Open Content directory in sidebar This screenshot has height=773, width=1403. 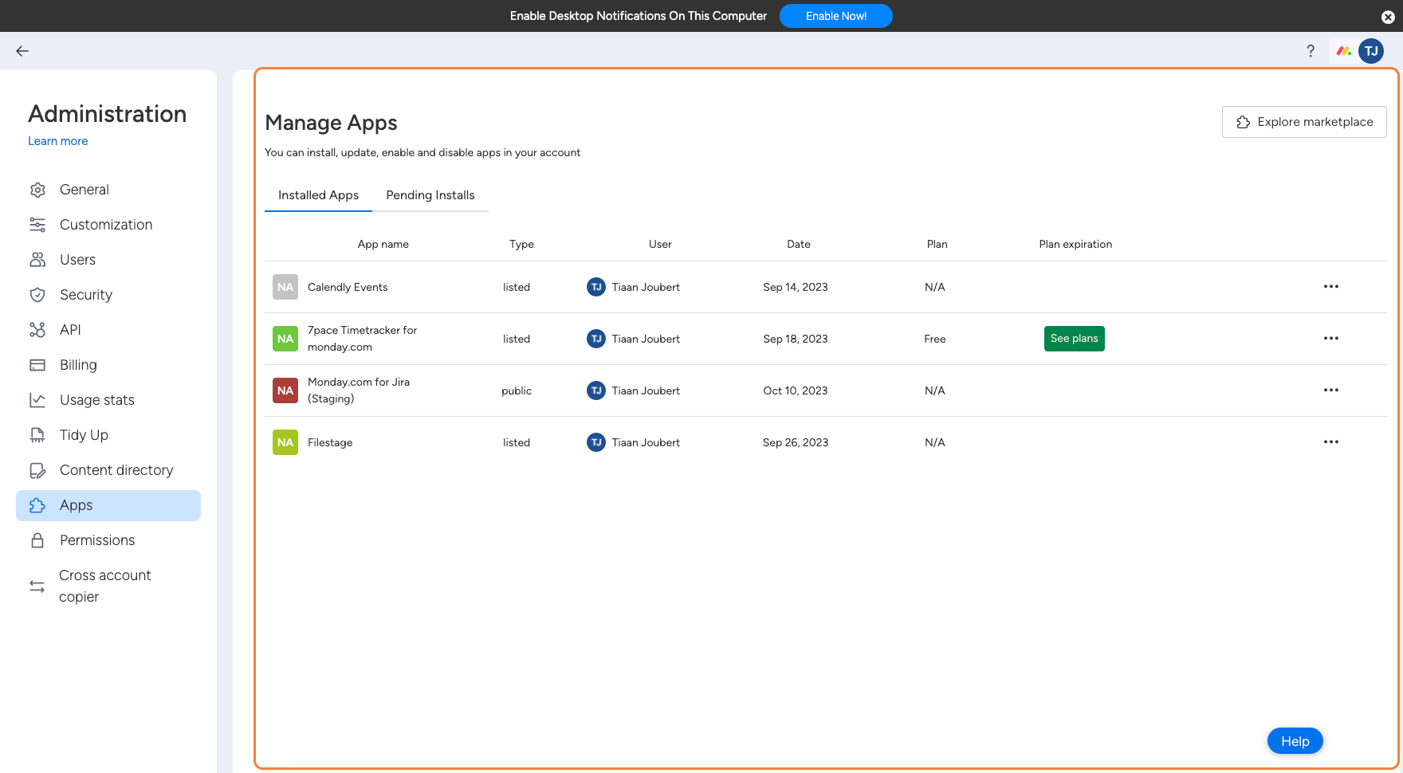click(x=108, y=470)
